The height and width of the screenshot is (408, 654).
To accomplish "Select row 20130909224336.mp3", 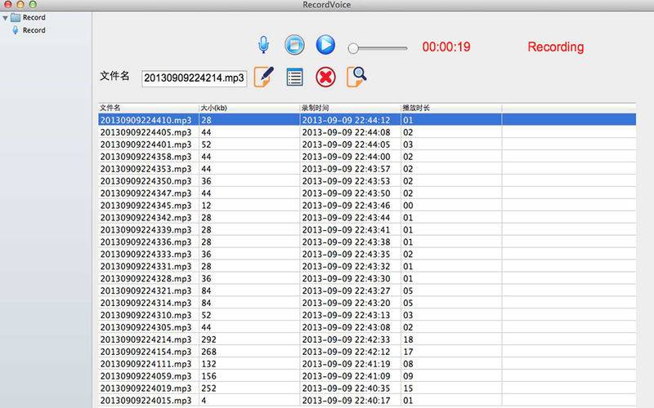I will 367,242.
